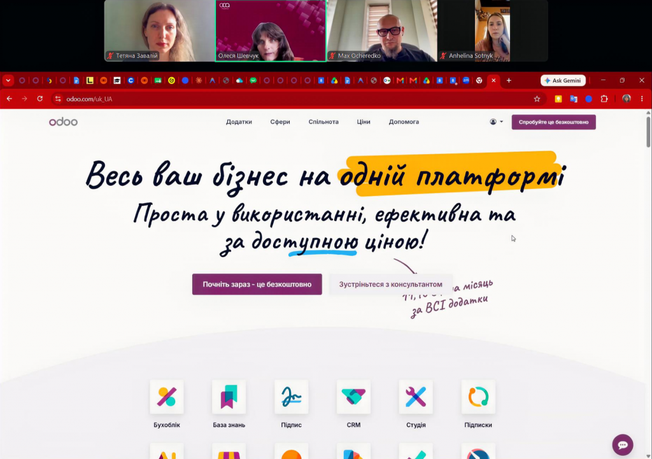Switch to the graduation cap tab
This screenshot has height=459, width=652.
117,81
